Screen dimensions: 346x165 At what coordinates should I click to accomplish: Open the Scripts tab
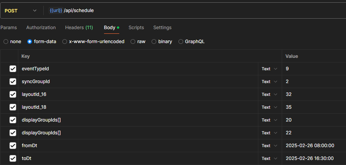[136, 28]
